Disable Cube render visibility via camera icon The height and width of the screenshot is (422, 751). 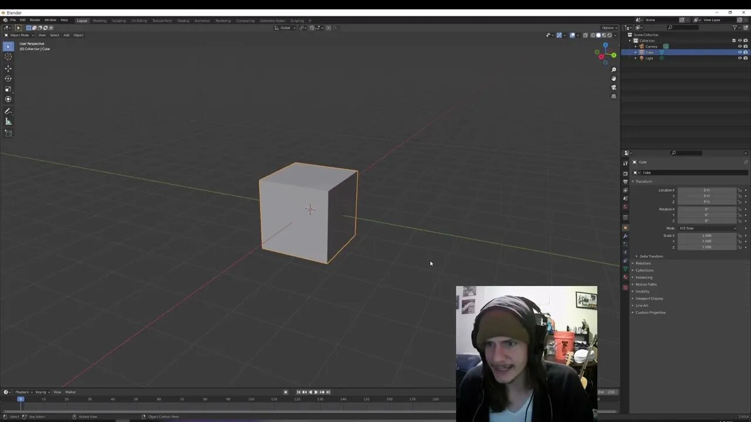tap(746, 52)
